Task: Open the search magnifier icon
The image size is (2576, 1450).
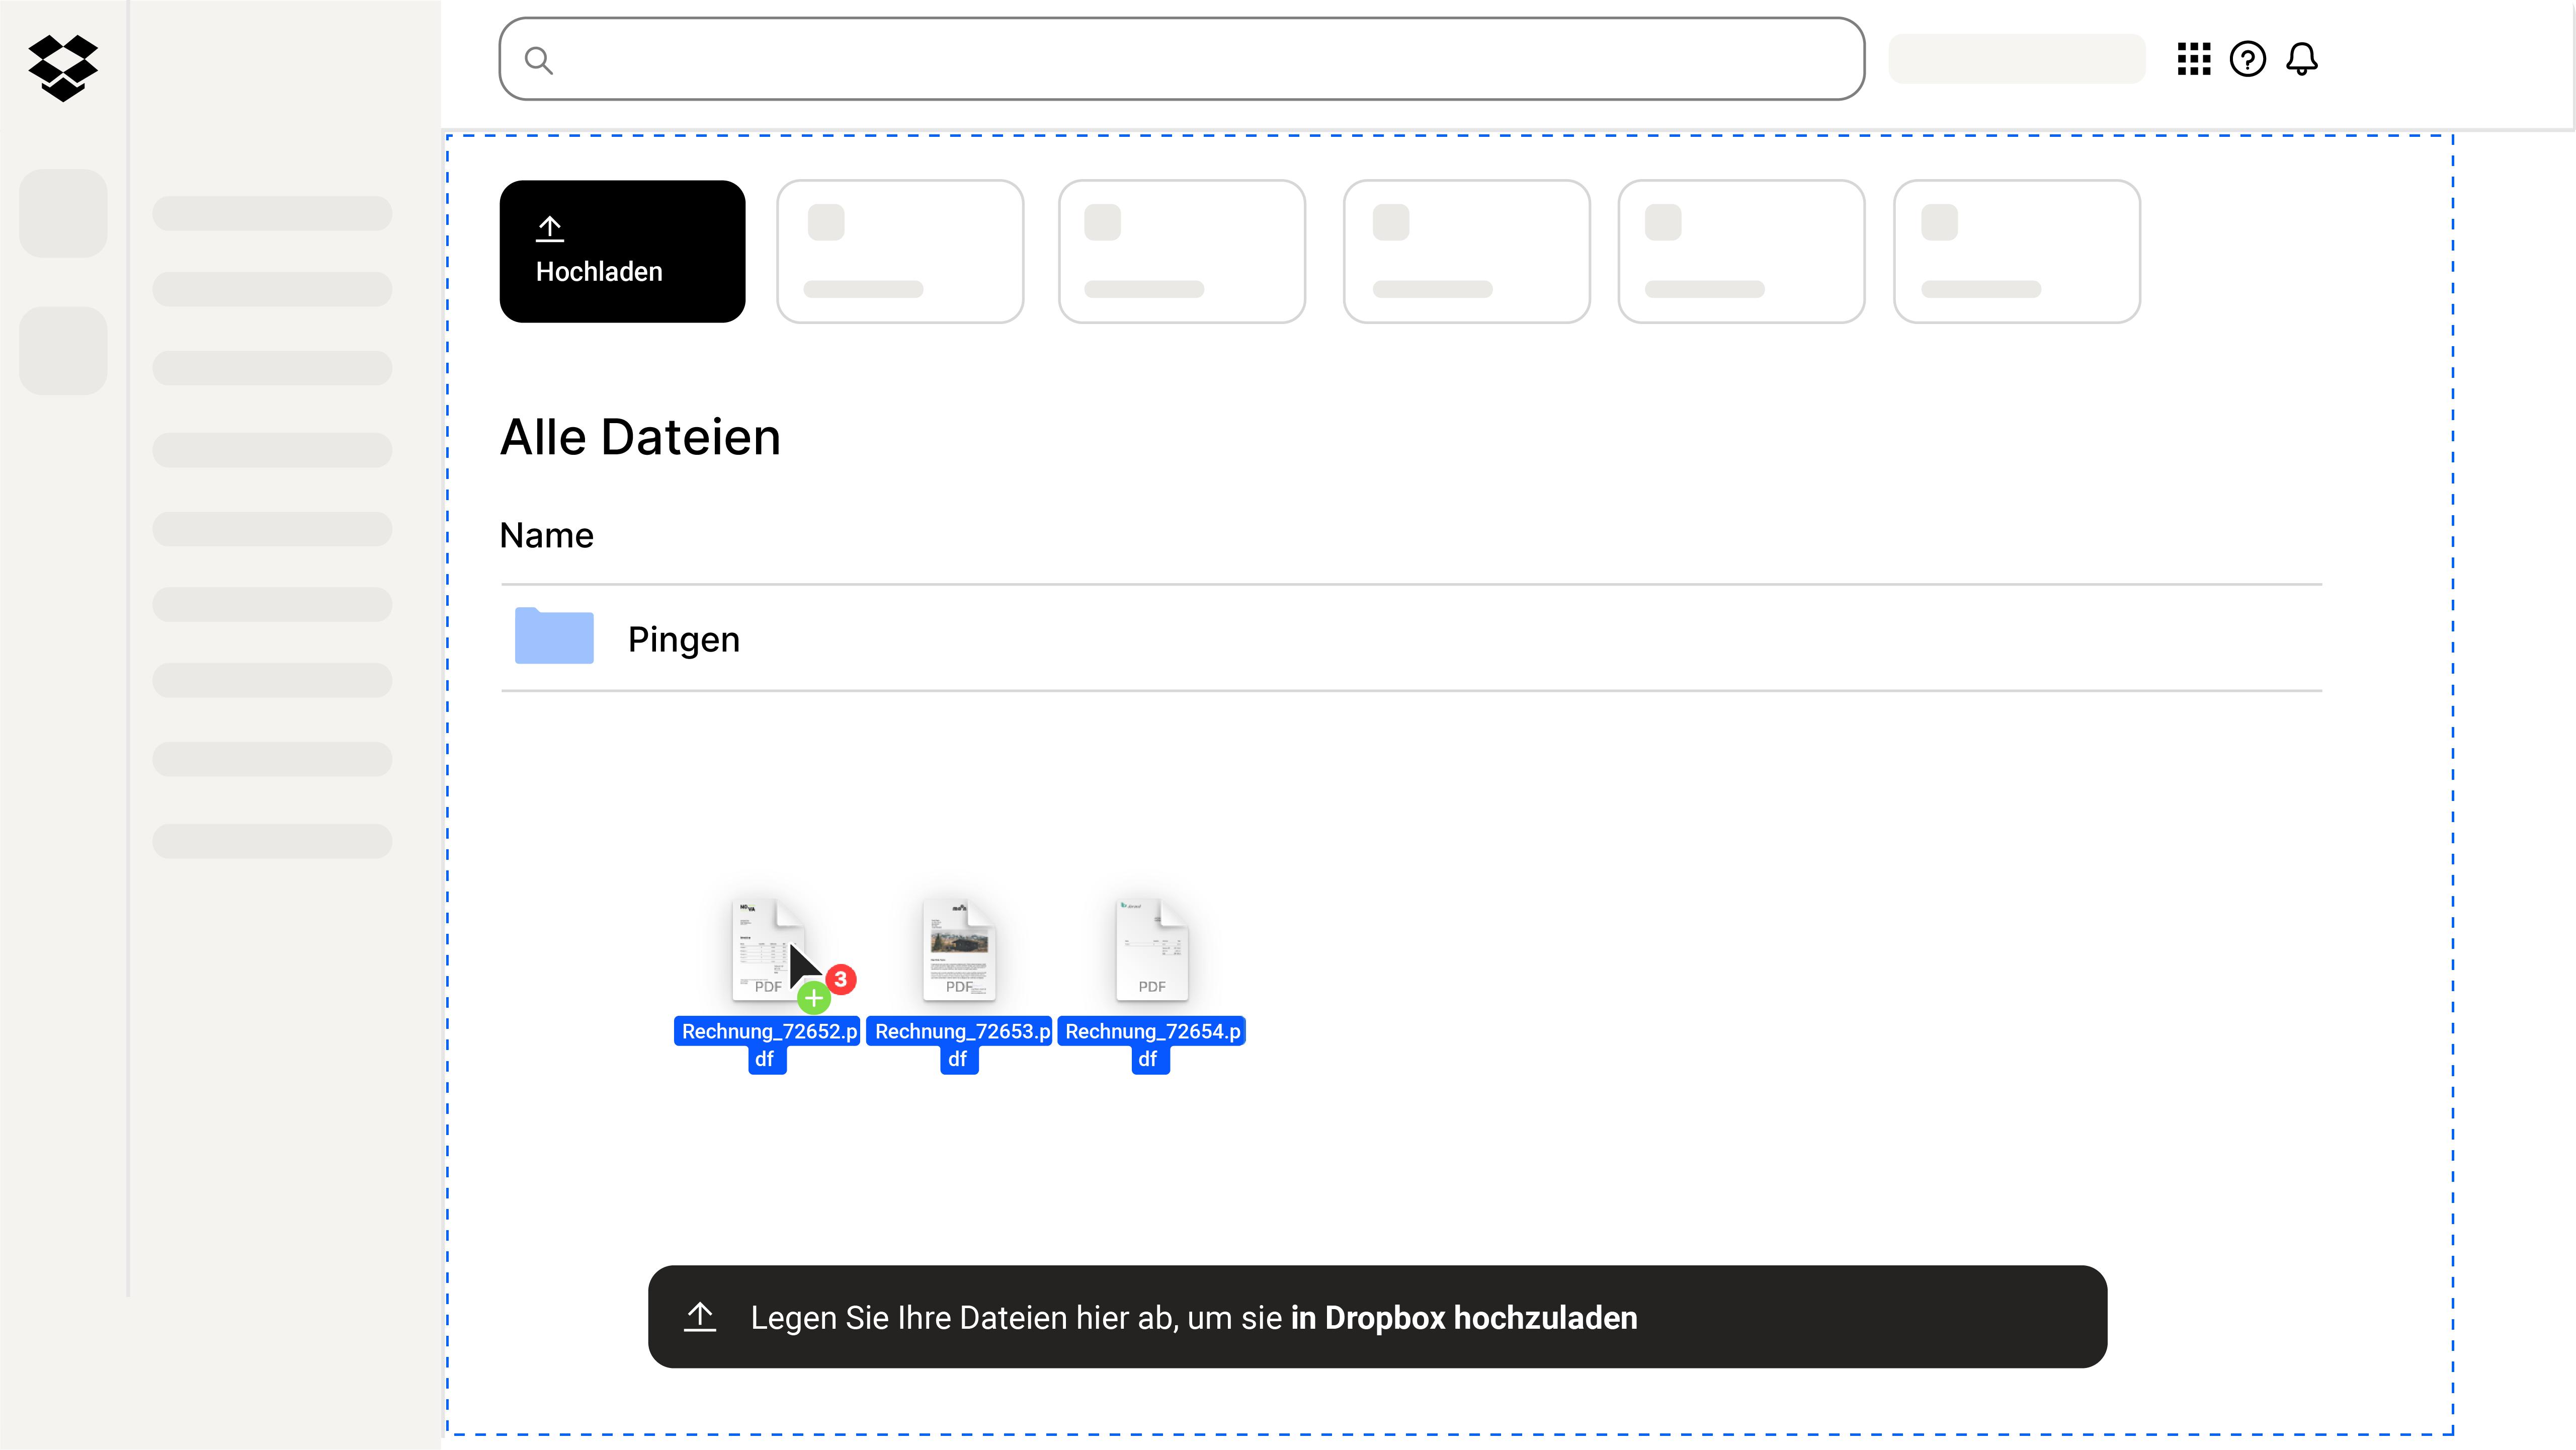Action: (x=539, y=60)
